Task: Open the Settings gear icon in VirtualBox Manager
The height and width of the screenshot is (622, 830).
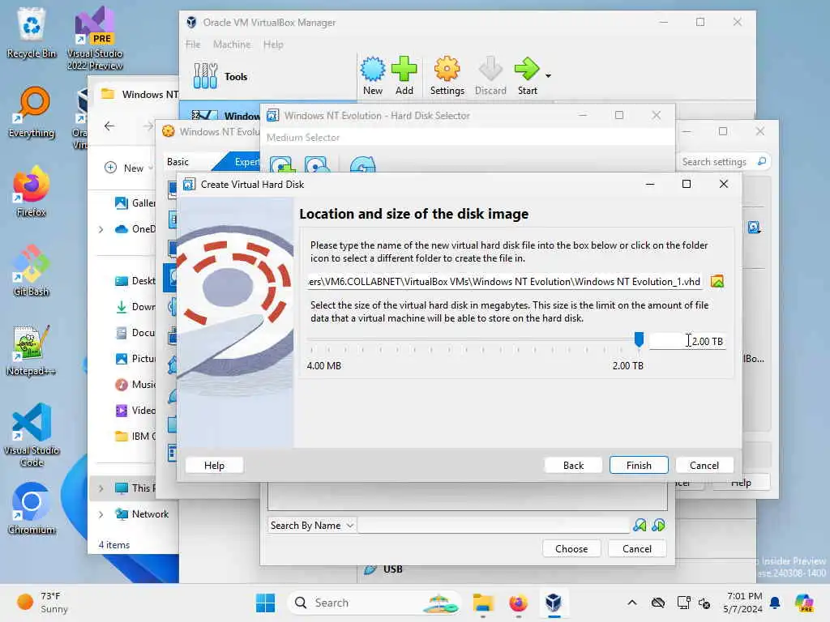Action: [447, 75]
